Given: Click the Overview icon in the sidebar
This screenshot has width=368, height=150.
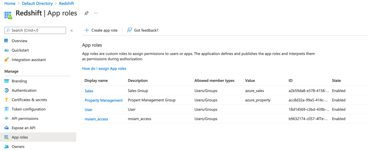Looking at the screenshot, I should 6,41.
